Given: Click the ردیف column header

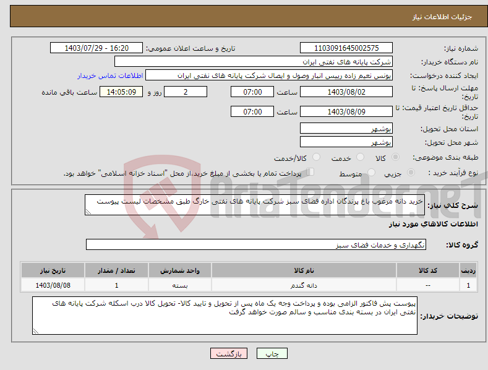Looking at the screenshot, I should pos(468,270).
